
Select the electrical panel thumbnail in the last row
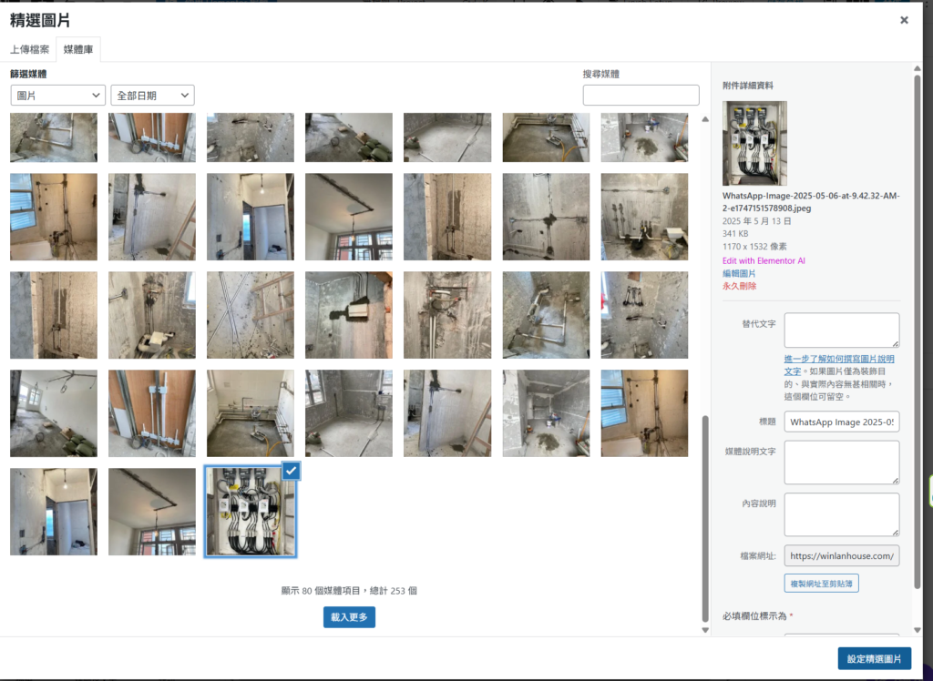click(251, 512)
